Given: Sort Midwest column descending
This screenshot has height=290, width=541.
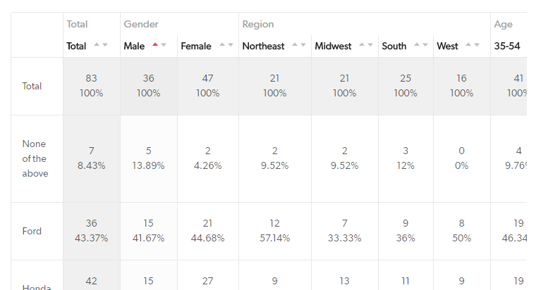Looking at the screenshot, I should click(x=370, y=45).
